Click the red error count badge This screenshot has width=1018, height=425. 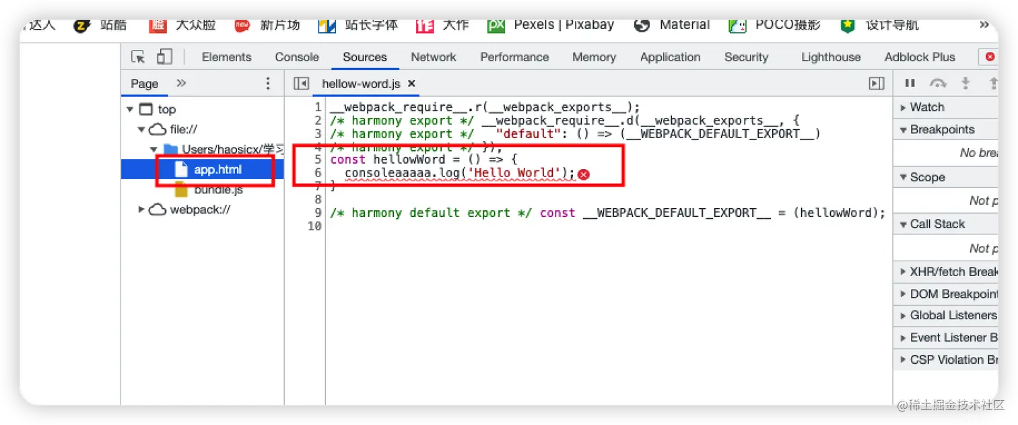coord(988,57)
